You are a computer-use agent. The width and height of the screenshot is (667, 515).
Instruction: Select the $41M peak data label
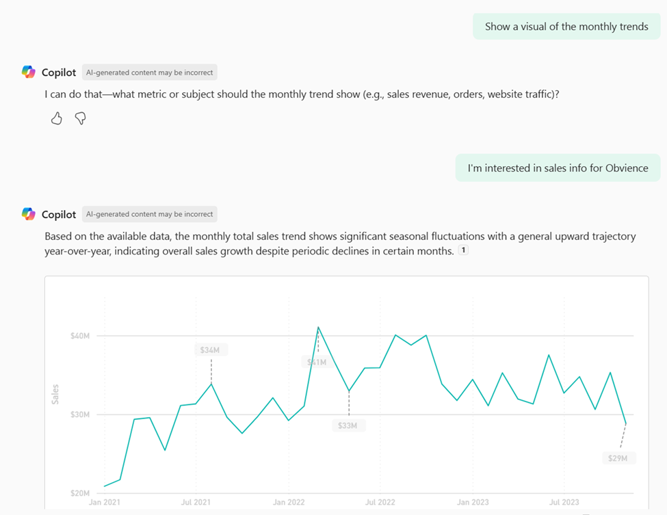(316, 362)
